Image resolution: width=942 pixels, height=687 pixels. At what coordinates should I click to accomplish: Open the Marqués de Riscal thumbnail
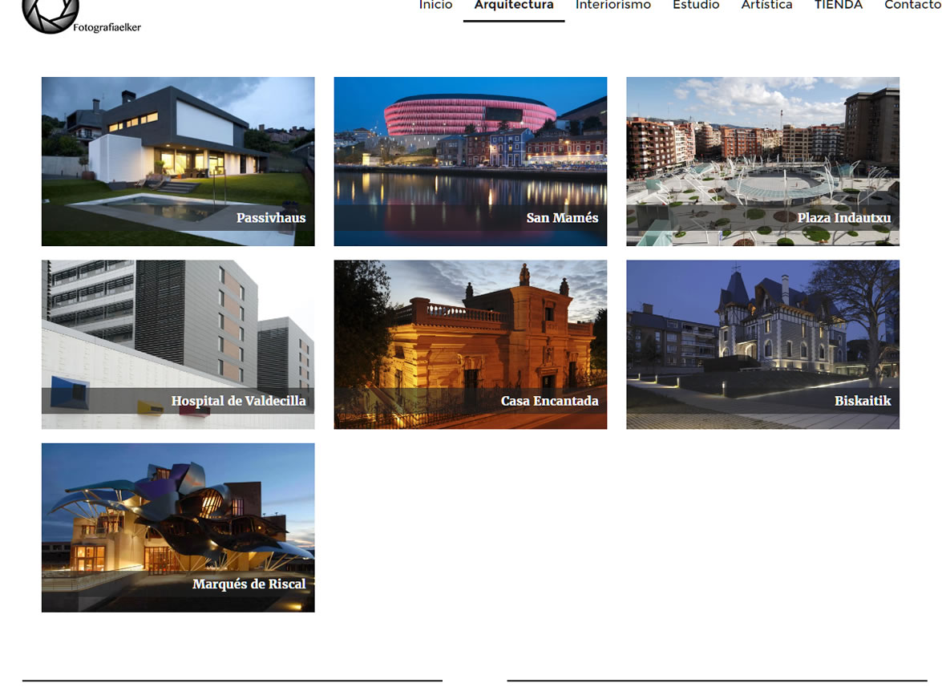(178, 527)
